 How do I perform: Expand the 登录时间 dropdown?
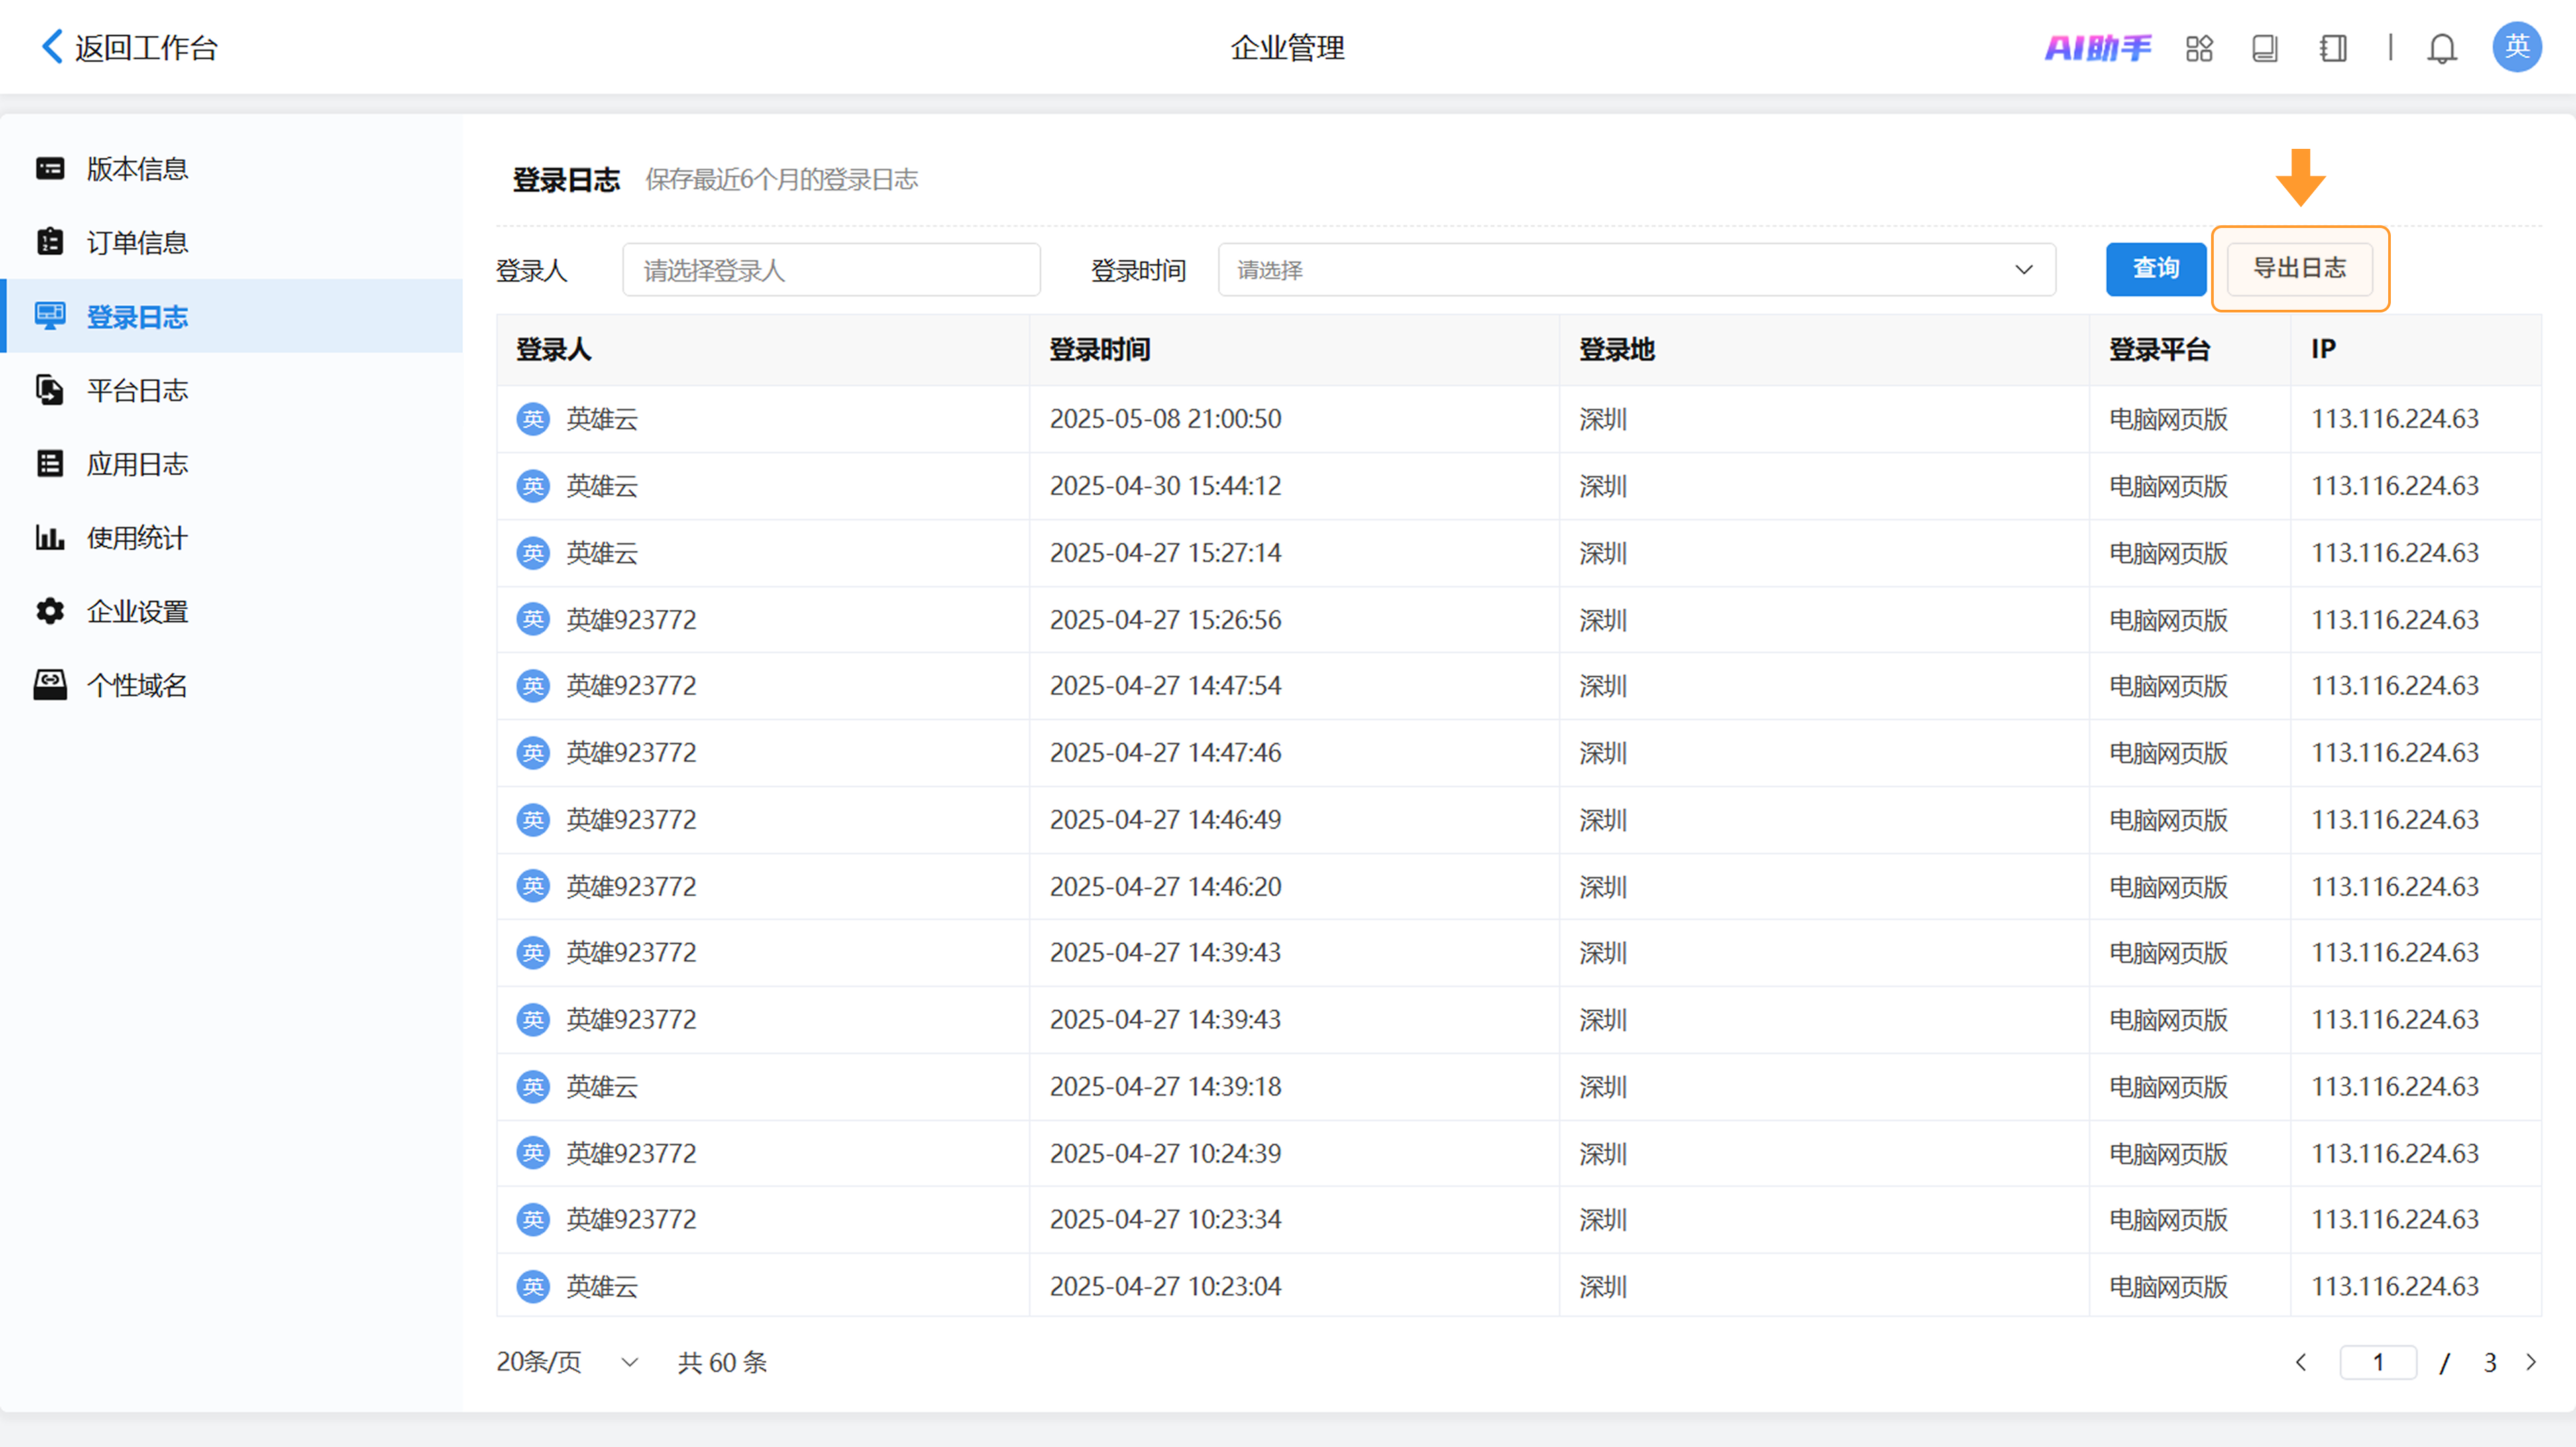pyautogui.click(x=1636, y=270)
